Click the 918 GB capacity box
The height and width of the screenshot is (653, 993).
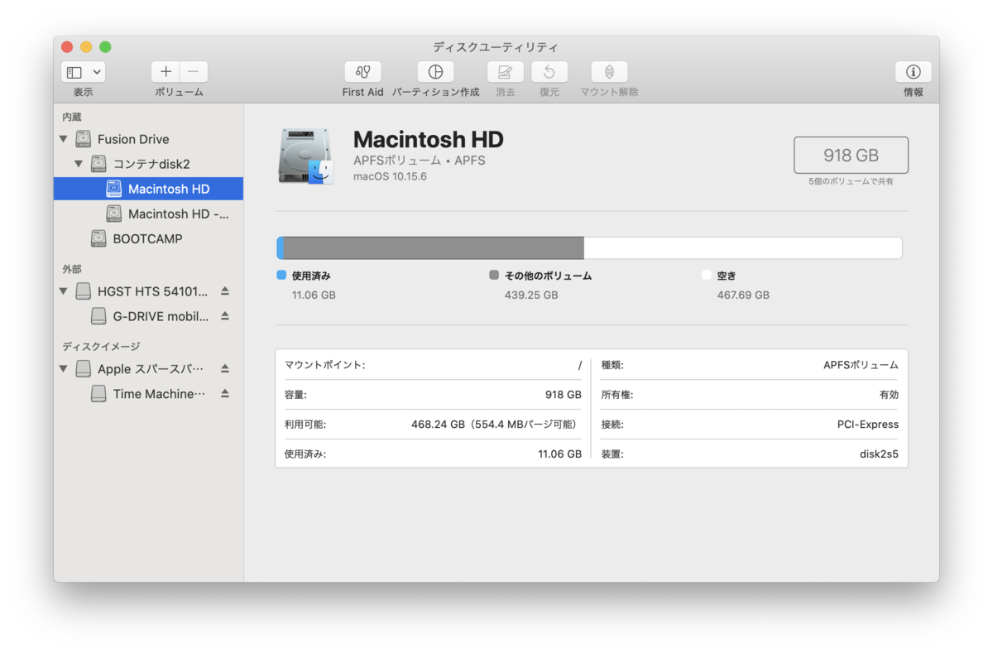851,155
